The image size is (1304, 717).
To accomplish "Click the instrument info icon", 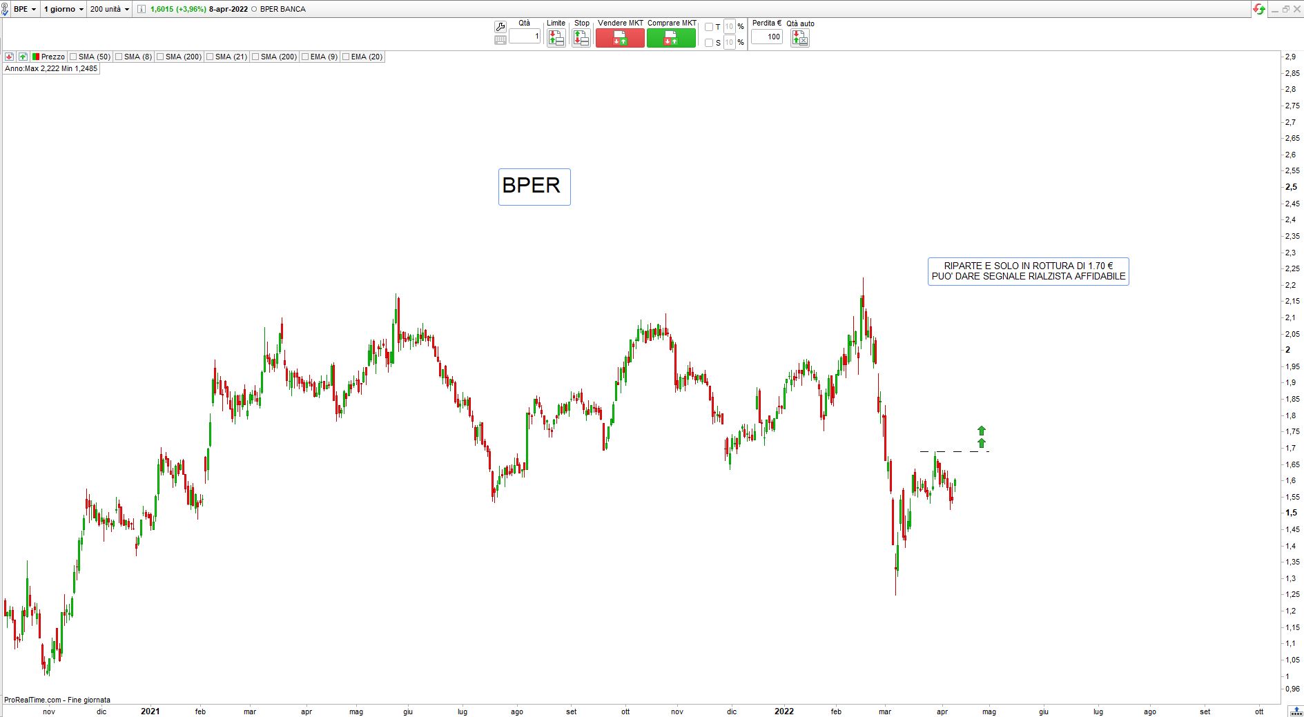I will 142,9.
